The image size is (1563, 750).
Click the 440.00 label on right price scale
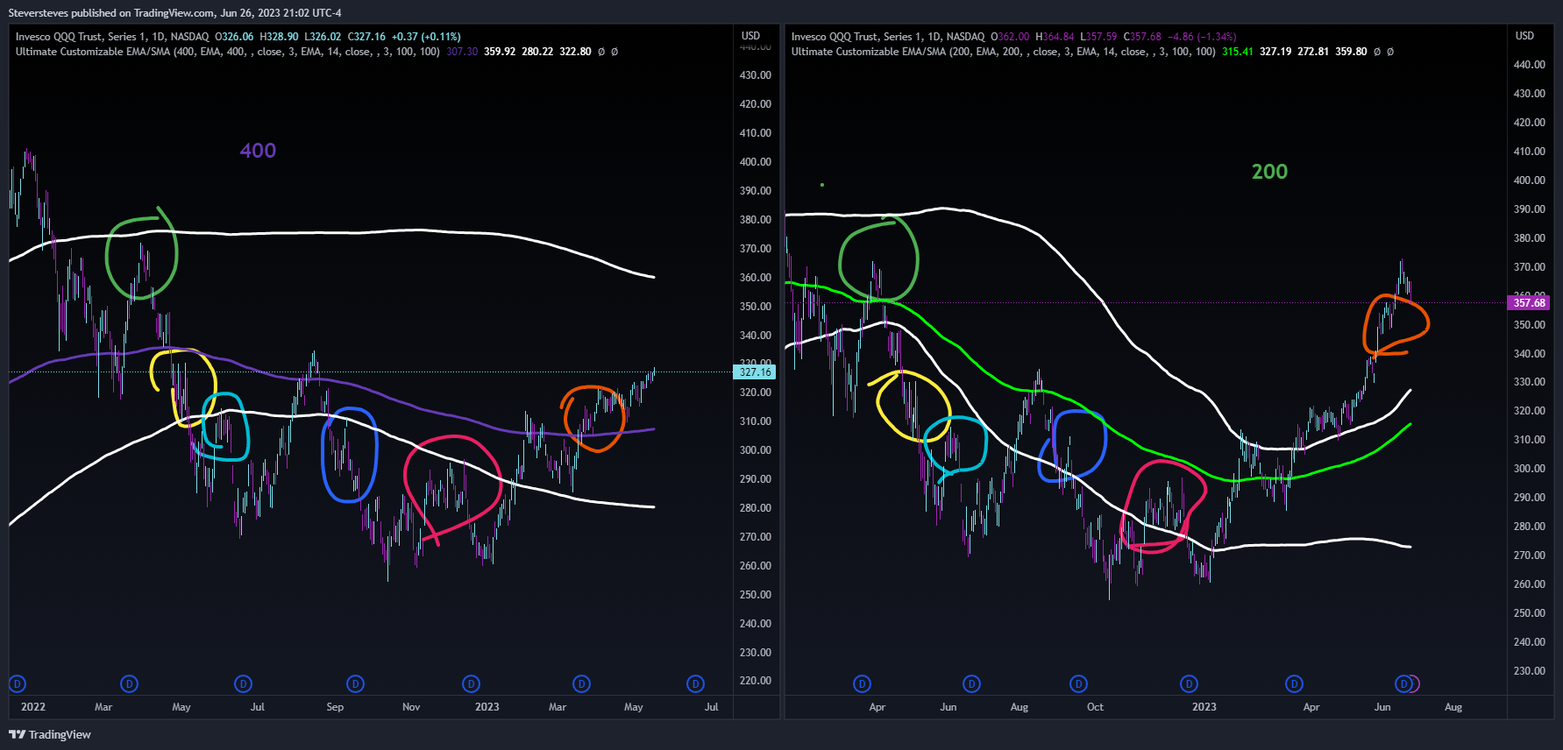coord(1529,65)
